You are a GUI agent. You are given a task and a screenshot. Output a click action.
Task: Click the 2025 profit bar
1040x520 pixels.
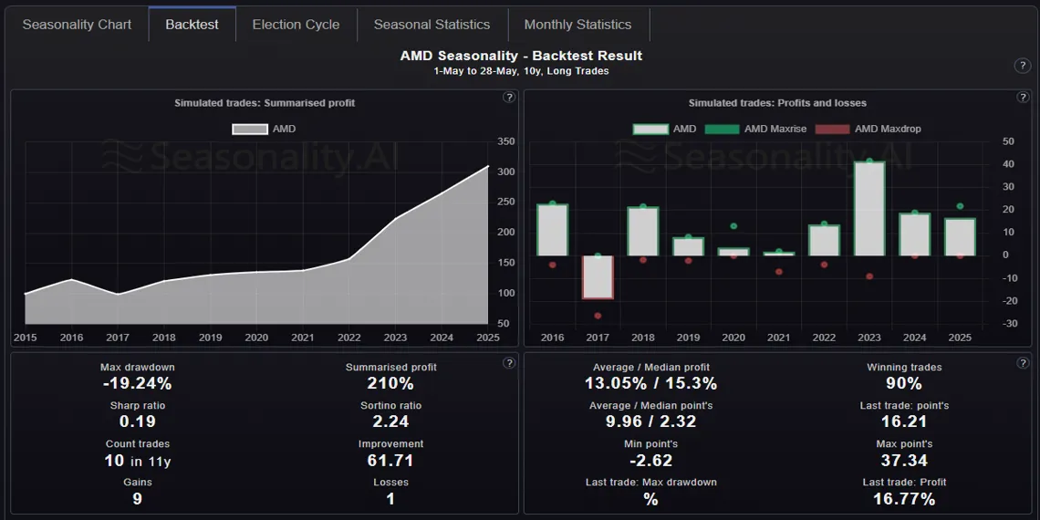960,237
